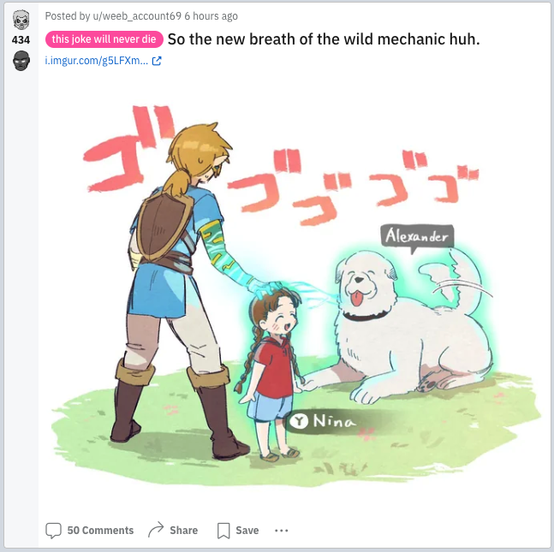Click the '6 hours ago' timestamp

[211, 16]
